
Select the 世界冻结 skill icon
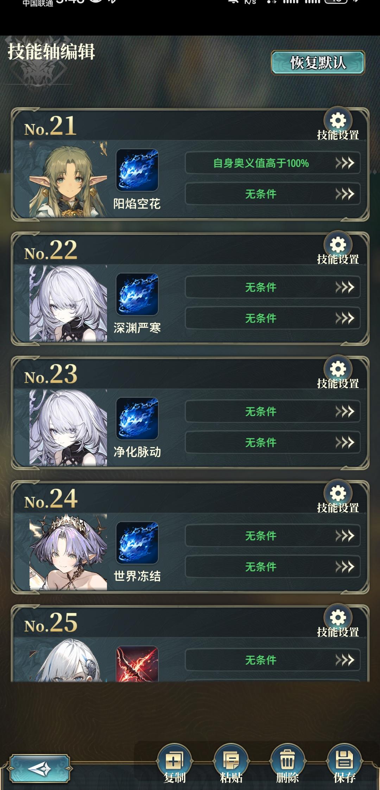point(137,543)
